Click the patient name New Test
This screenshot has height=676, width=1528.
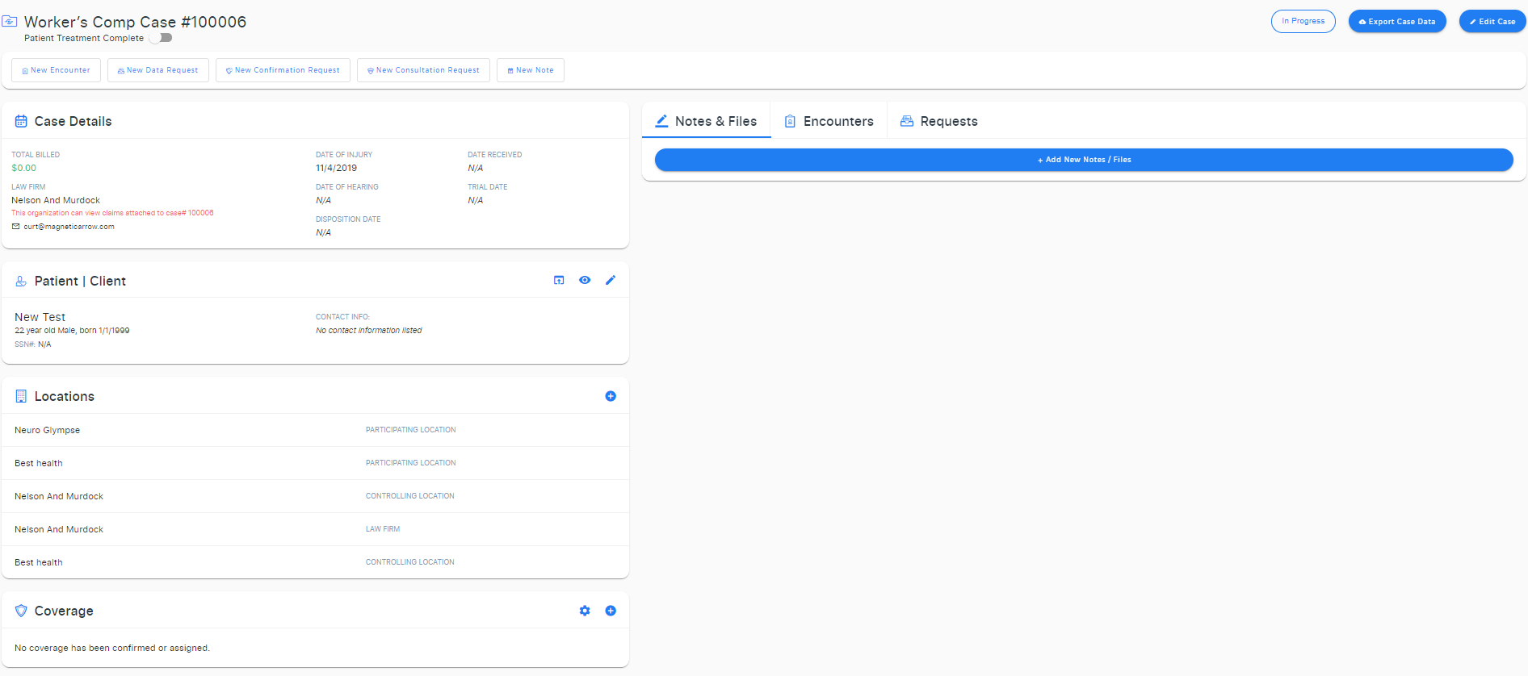point(40,317)
